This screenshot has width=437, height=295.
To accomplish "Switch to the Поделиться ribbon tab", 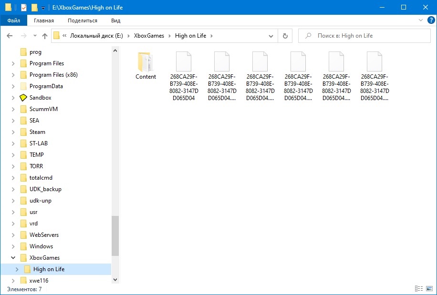I will pyautogui.click(x=83, y=20).
